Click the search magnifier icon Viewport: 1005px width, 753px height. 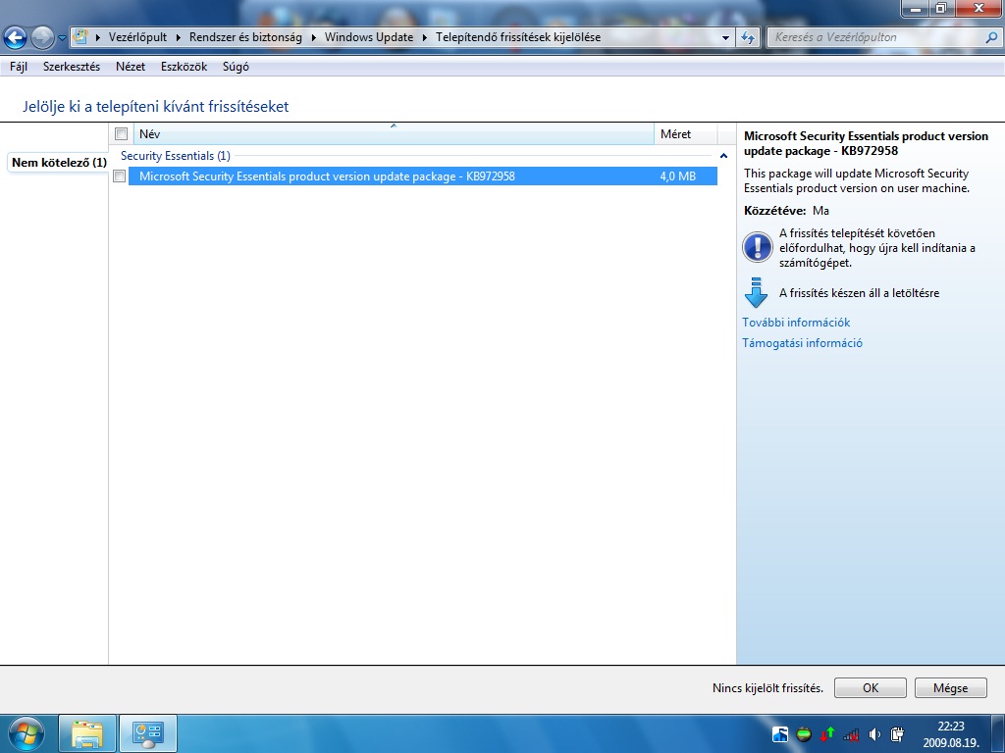pyautogui.click(x=990, y=38)
